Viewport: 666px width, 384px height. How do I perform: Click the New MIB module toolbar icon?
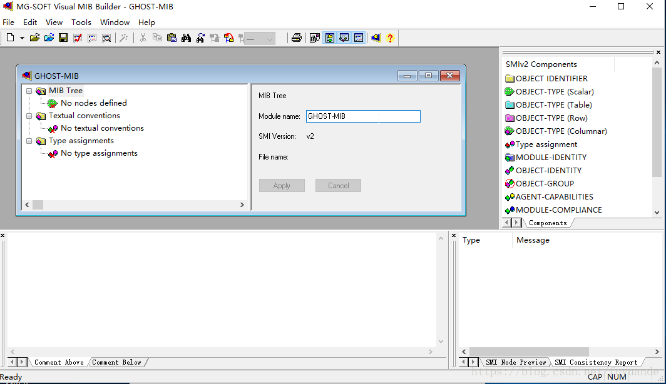click(10, 38)
